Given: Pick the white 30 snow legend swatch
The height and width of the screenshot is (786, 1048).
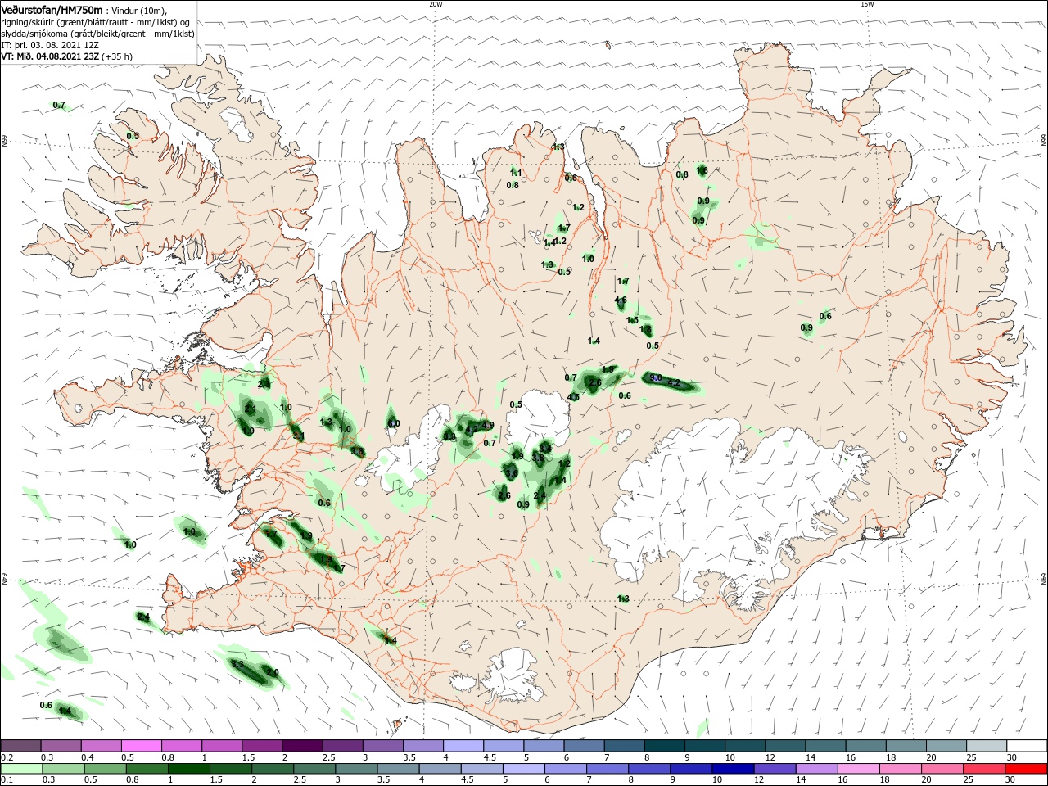Looking at the screenshot, I should [1028, 746].
